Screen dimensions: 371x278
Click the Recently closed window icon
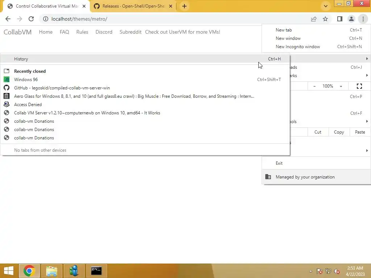tap(7, 71)
